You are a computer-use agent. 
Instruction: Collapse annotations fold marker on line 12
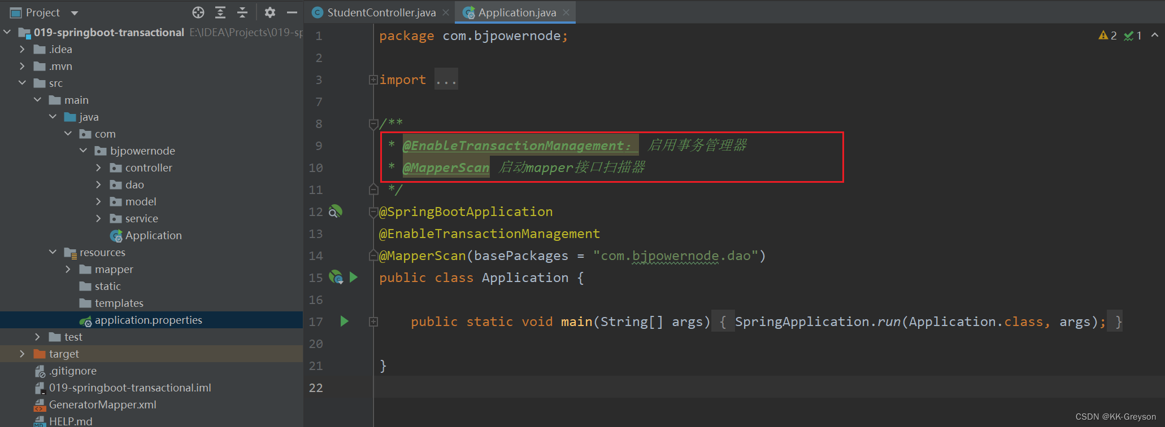pyautogui.click(x=373, y=212)
